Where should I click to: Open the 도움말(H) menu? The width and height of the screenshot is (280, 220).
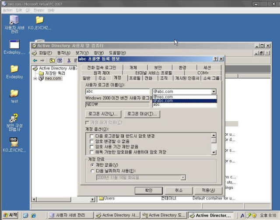[117, 53]
